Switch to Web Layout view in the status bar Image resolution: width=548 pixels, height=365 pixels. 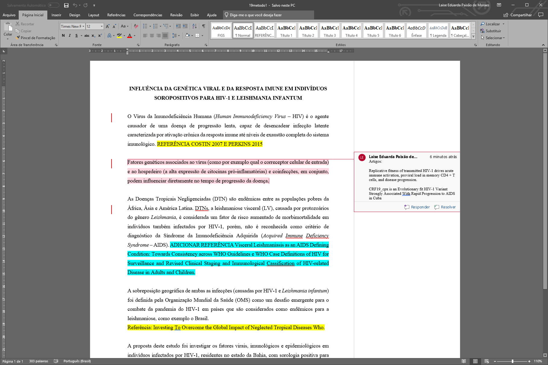tap(487, 361)
